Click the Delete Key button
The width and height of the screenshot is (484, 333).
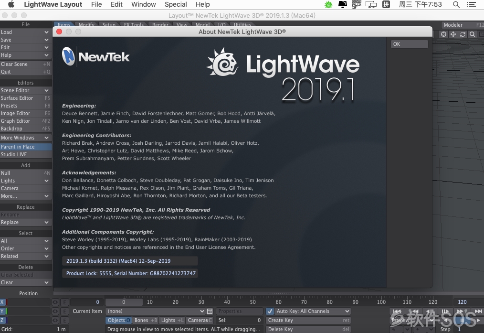308,329
